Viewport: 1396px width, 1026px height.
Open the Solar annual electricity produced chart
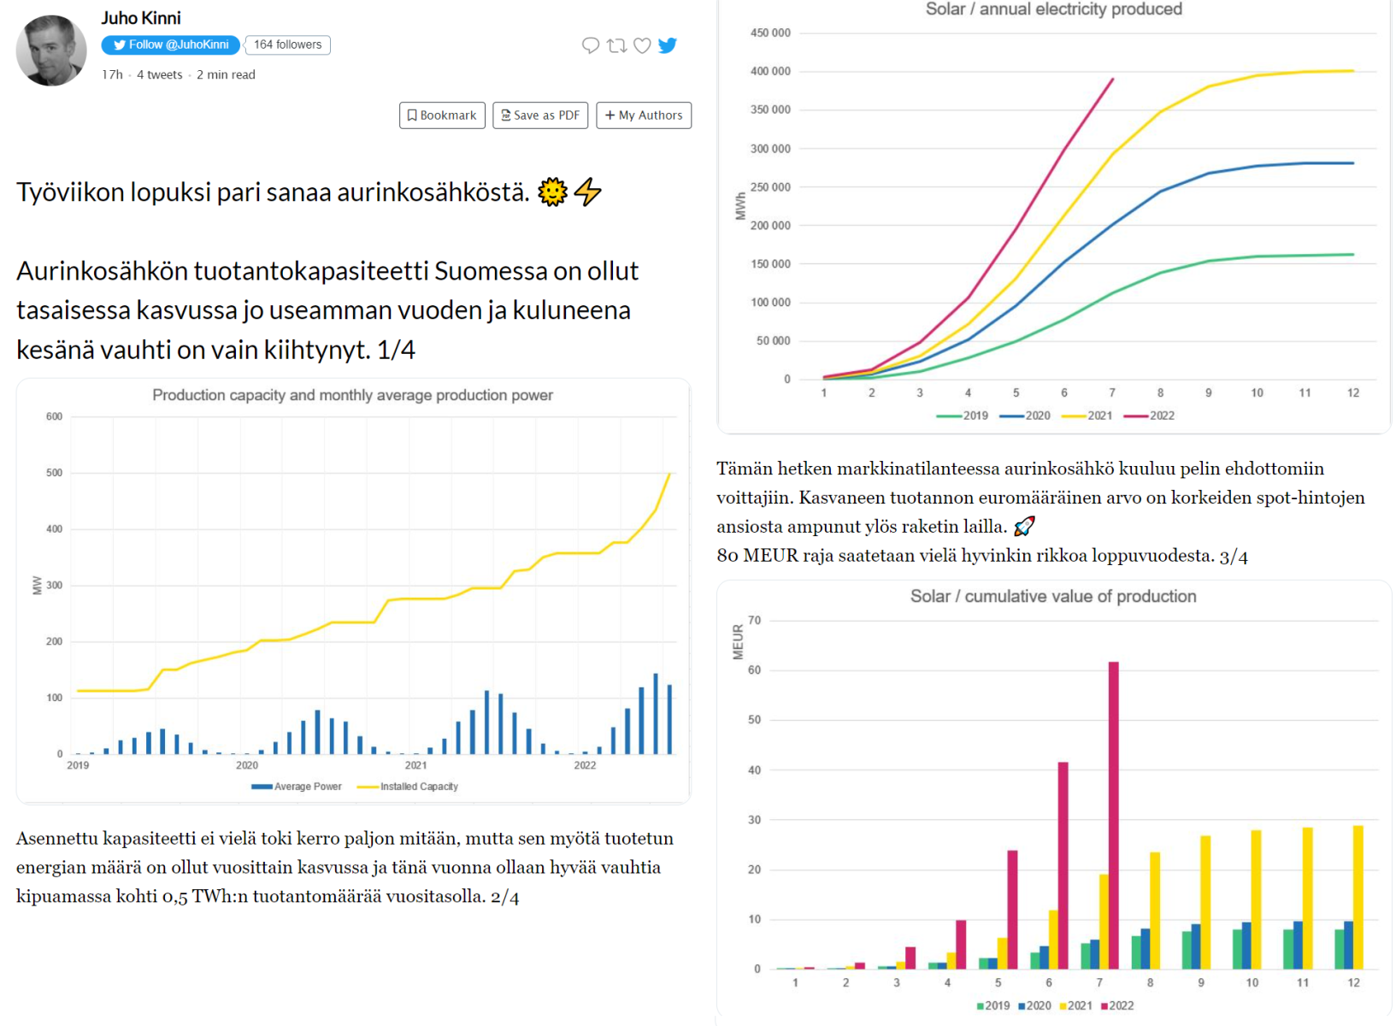point(1053,214)
